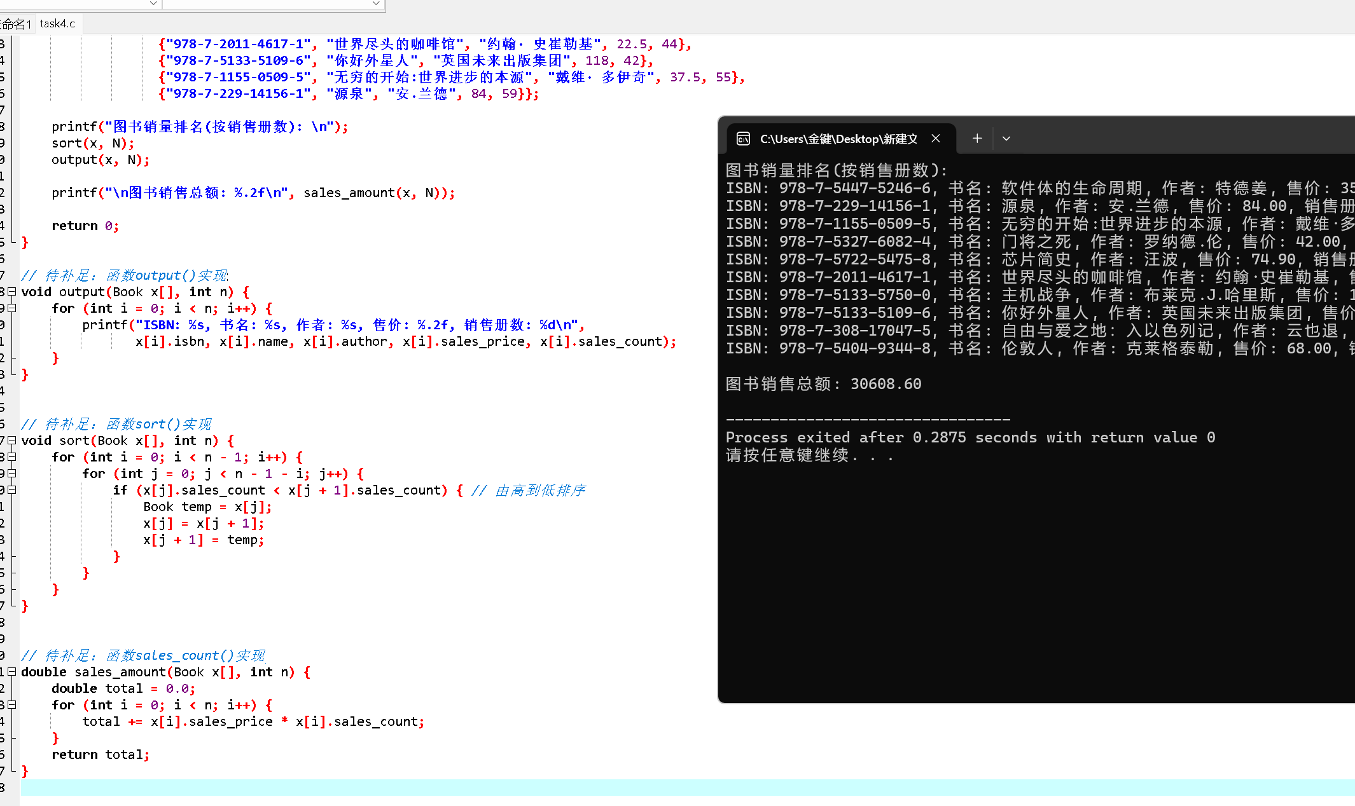Image resolution: width=1355 pixels, height=806 pixels.
Task: Collapse the output() function fold marker
Action: click(x=11, y=292)
